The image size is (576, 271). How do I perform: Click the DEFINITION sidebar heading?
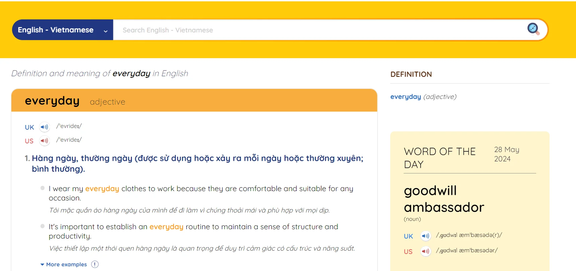411,74
